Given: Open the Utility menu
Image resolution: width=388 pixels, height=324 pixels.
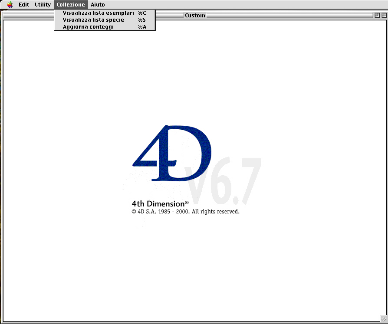Looking at the screenshot, I should pos(43,4).
